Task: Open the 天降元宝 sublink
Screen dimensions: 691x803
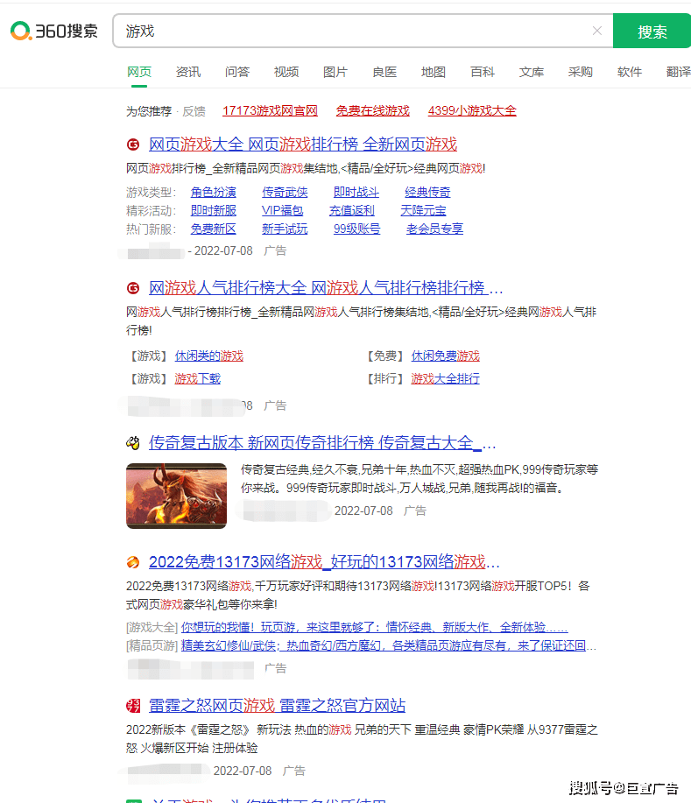Action: click(423, 210)
